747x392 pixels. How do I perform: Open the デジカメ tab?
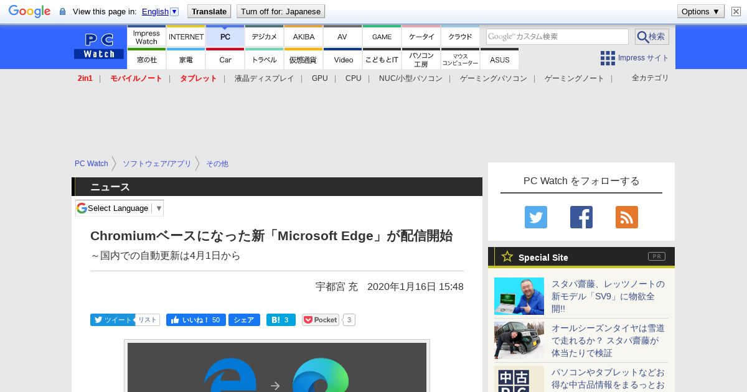(264, 37)
